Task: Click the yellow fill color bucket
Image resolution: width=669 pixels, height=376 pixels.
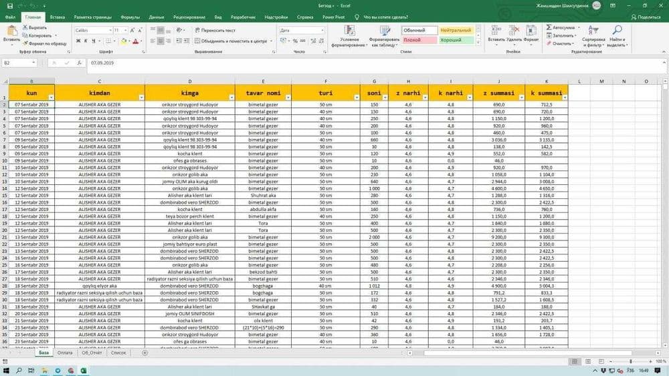Action: (123, 41)
